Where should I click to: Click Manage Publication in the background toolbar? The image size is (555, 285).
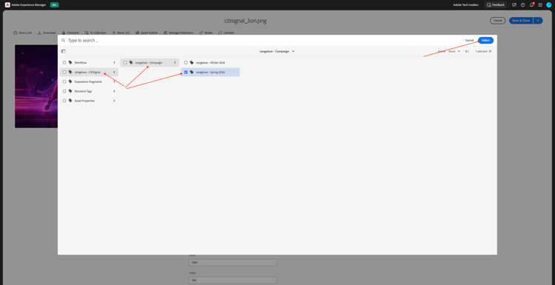(x=178, y=33)
